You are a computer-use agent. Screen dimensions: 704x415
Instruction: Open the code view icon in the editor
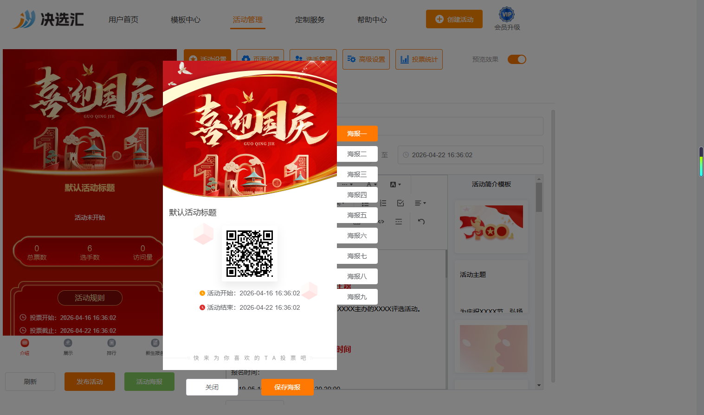[x=381, y=222]
